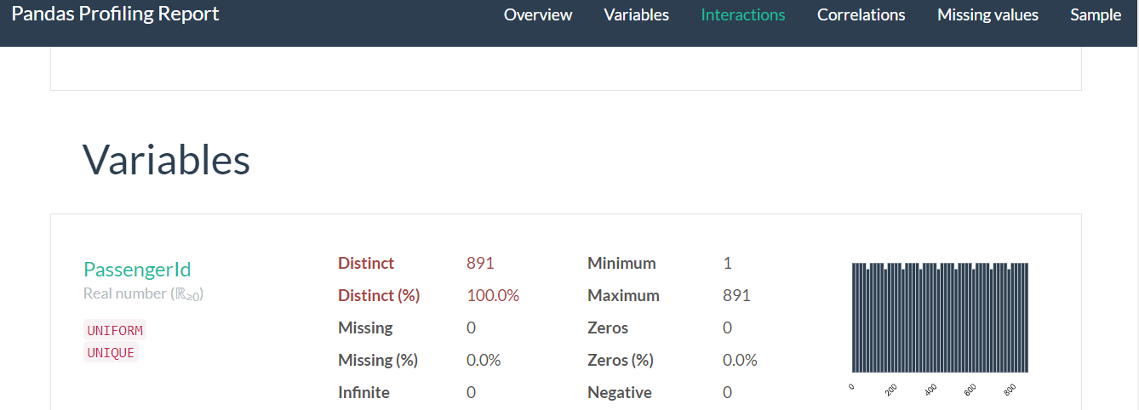
Task: Click the UNIFORM warning tag
Action: click(x=115, y=330)
